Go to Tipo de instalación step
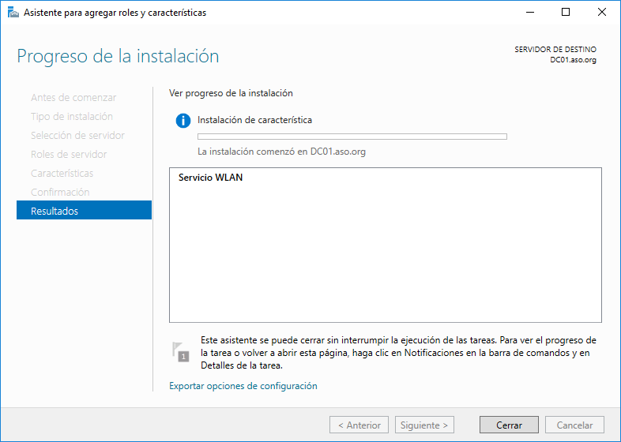Screen dimensions: 621x442 point(72,116)
